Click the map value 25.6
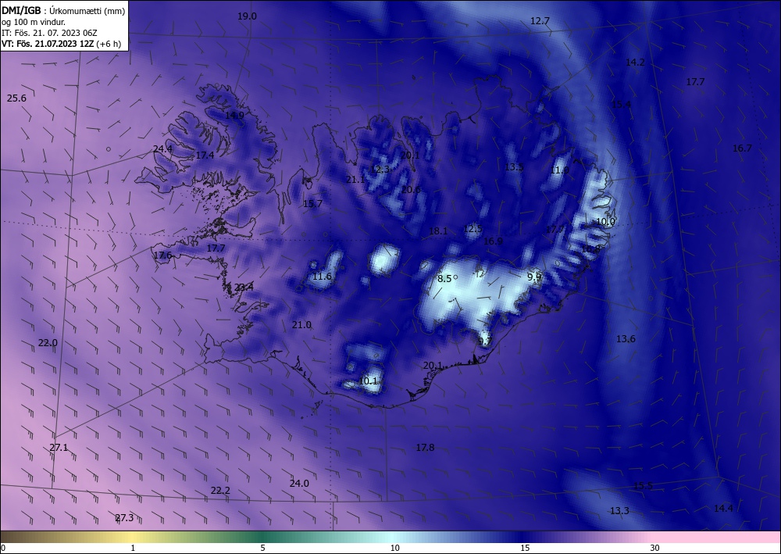Viewport: 781px width, 554px height. tap(16, 98)
